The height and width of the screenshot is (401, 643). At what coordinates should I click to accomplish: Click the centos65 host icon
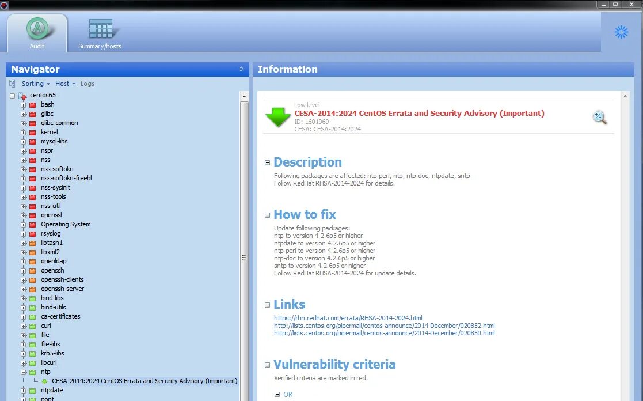[23, 96]
